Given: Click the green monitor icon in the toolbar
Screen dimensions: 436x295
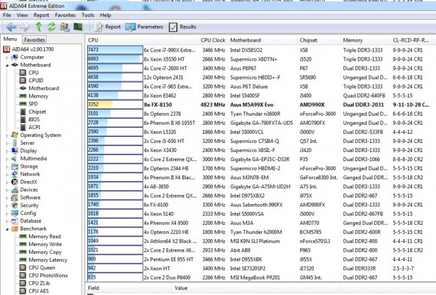Looking at the screenshot, I should (78, 27).
